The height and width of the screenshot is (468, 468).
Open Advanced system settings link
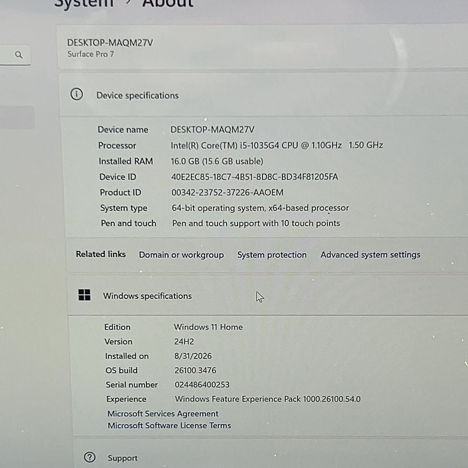[x=370, y=255]
